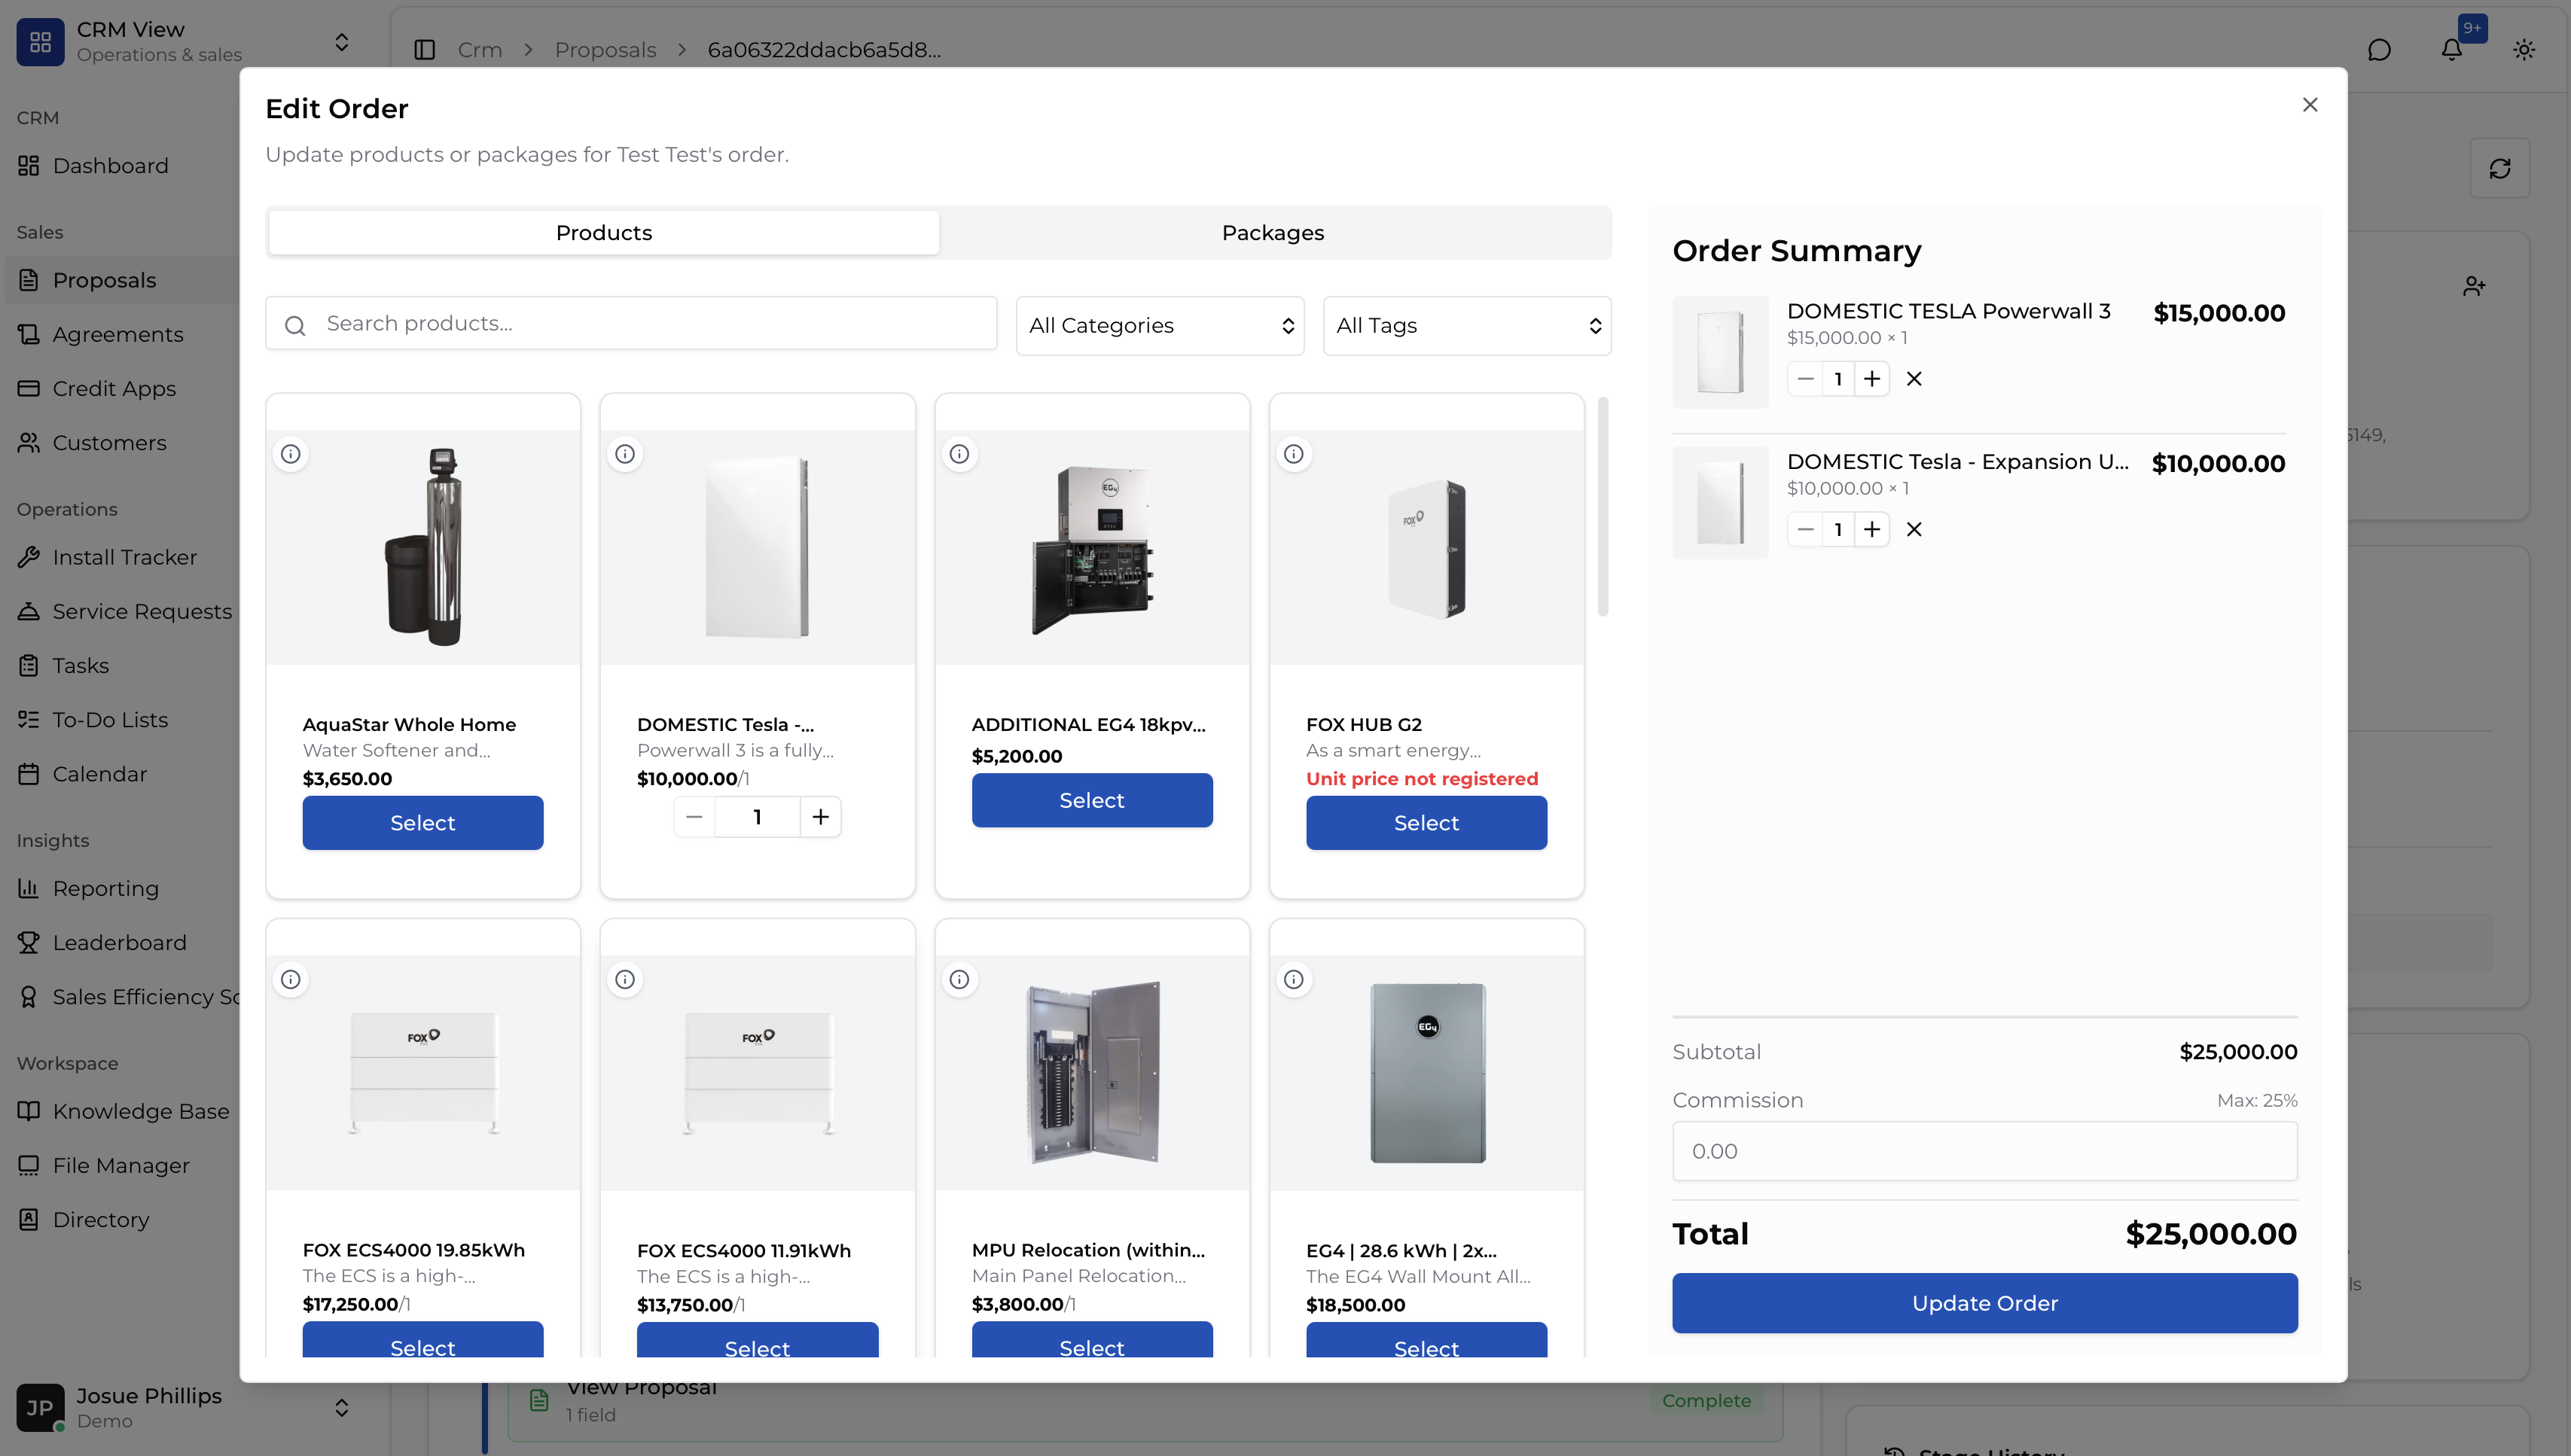Remove DOMESTIC Tesla Expansion Unit from order
2571x1456 pixels.
tap(1914, 529)
